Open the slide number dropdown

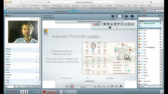coord(64,86)
